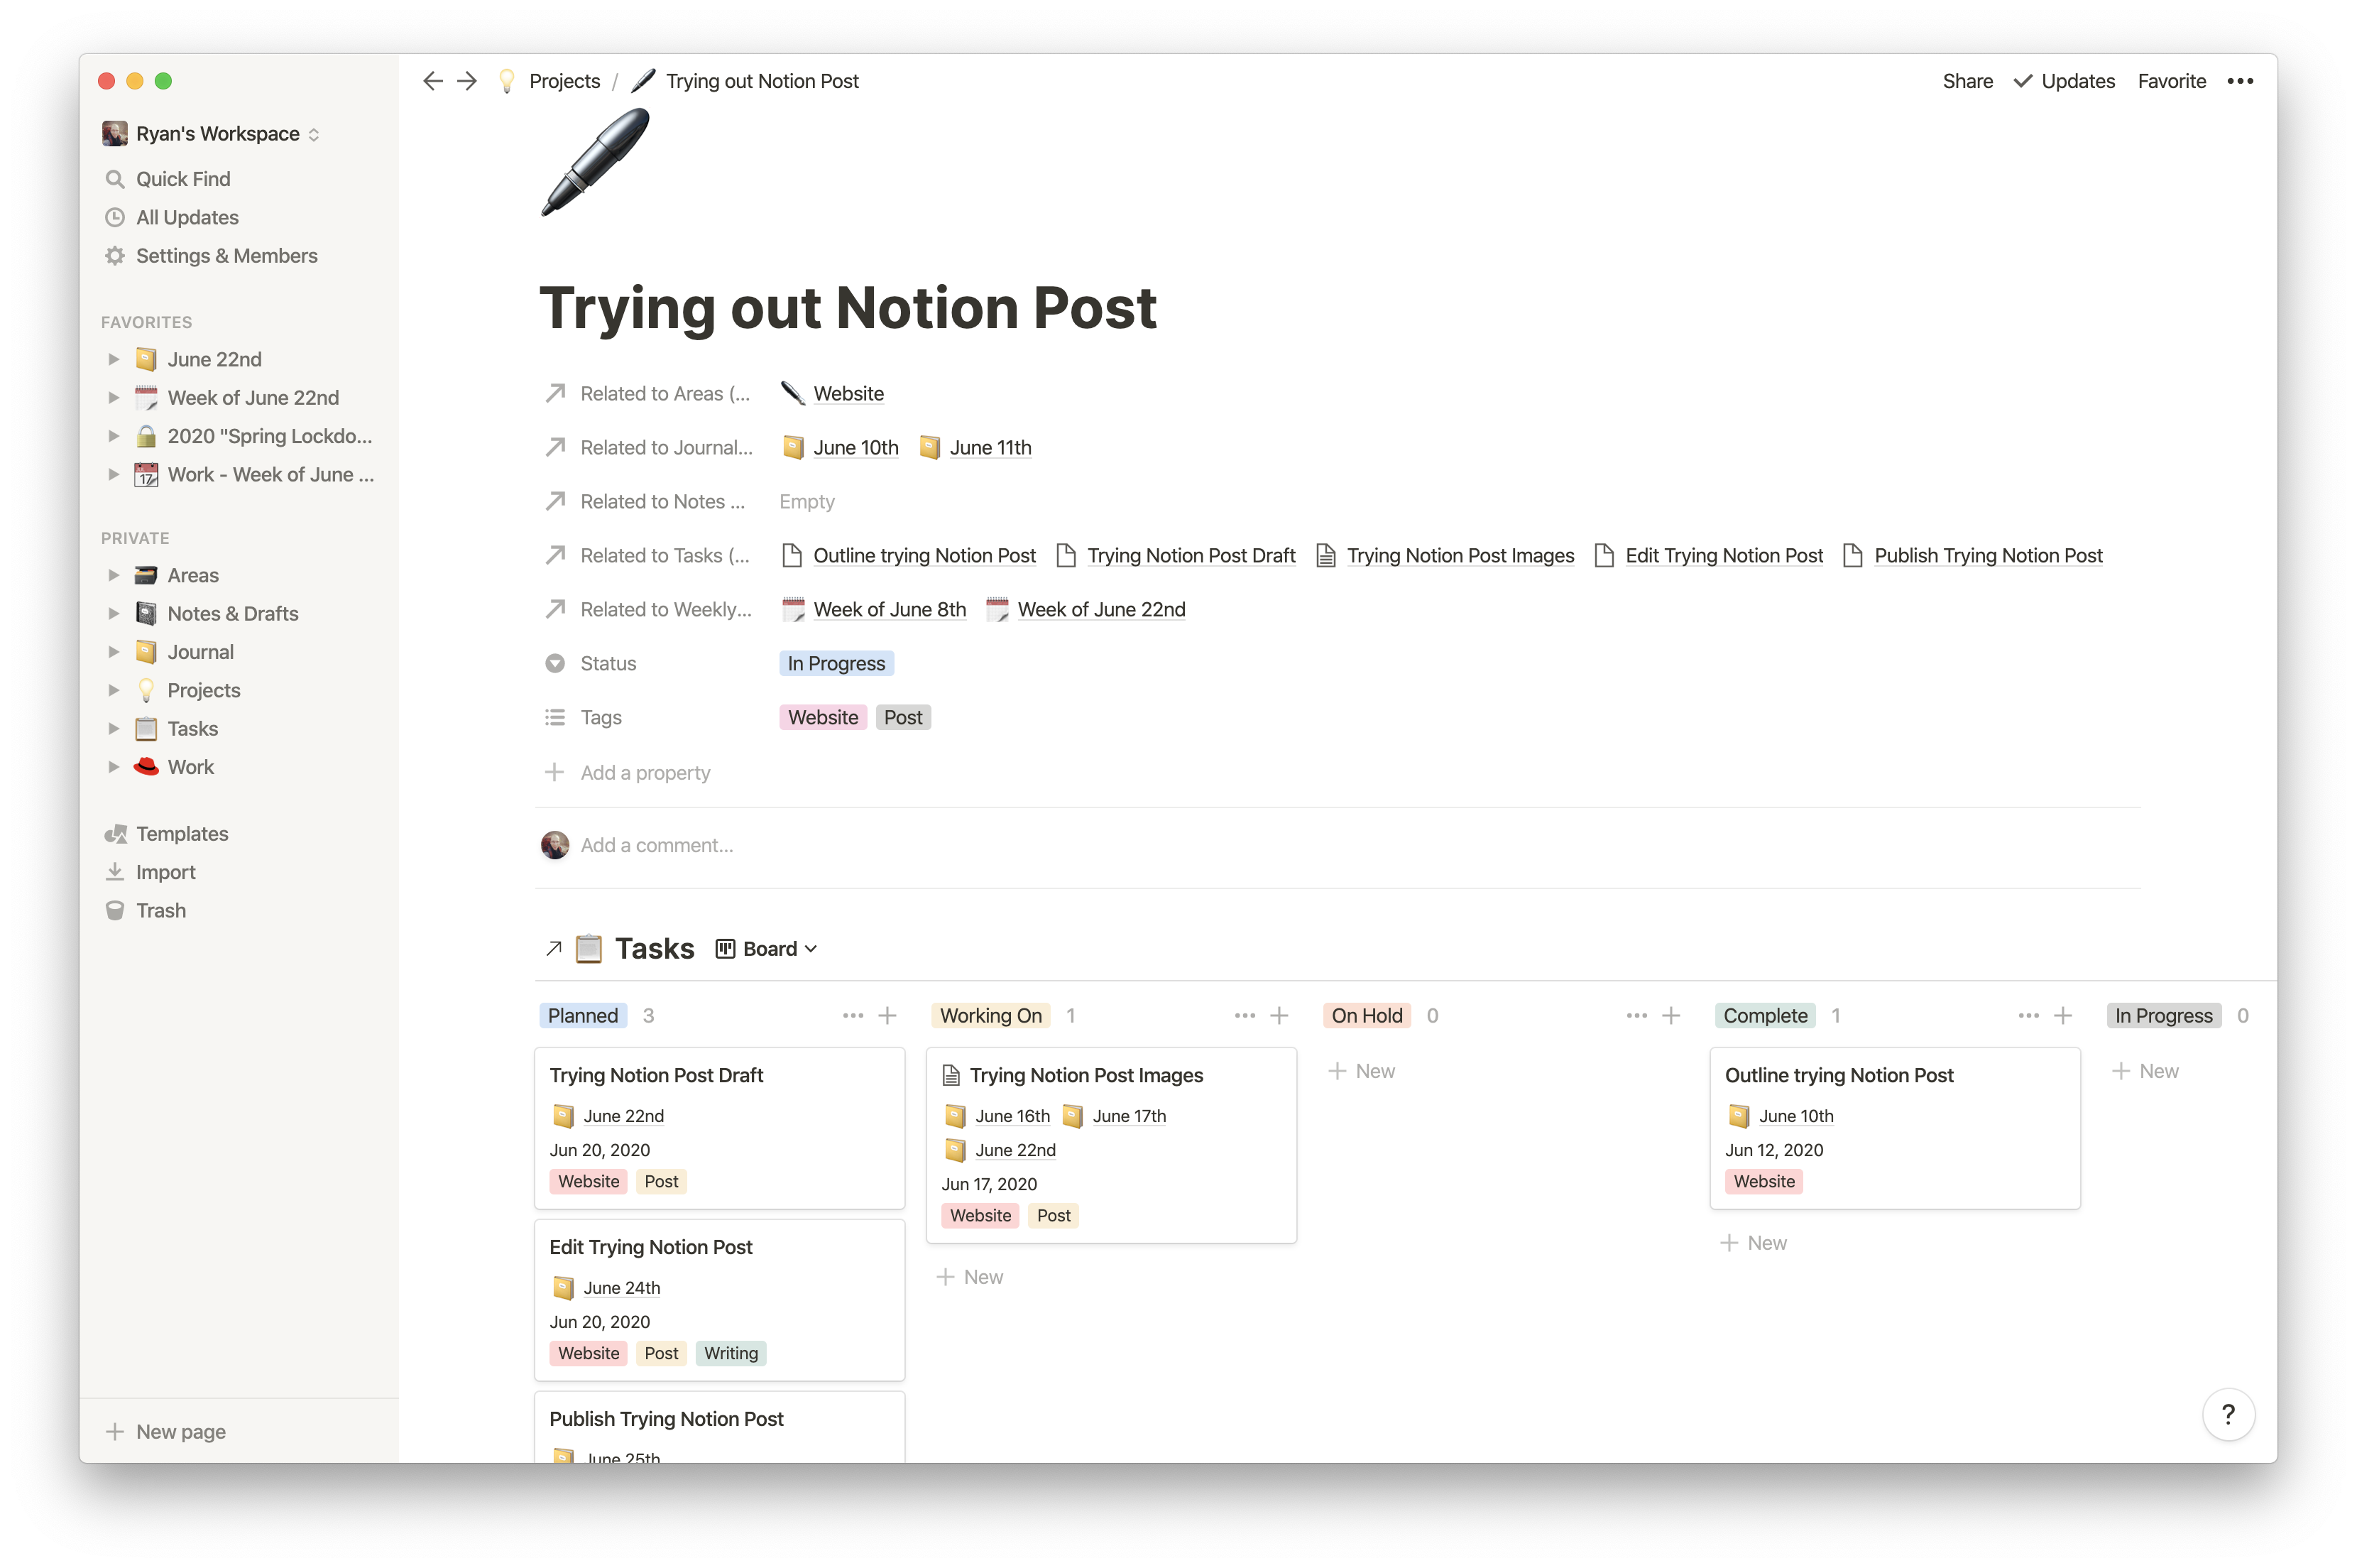The width and height of the screenshot is (2357, 1568).
Task: Open the Week of June 8th link
Action: pyautogui.click(x=889, y=610)
